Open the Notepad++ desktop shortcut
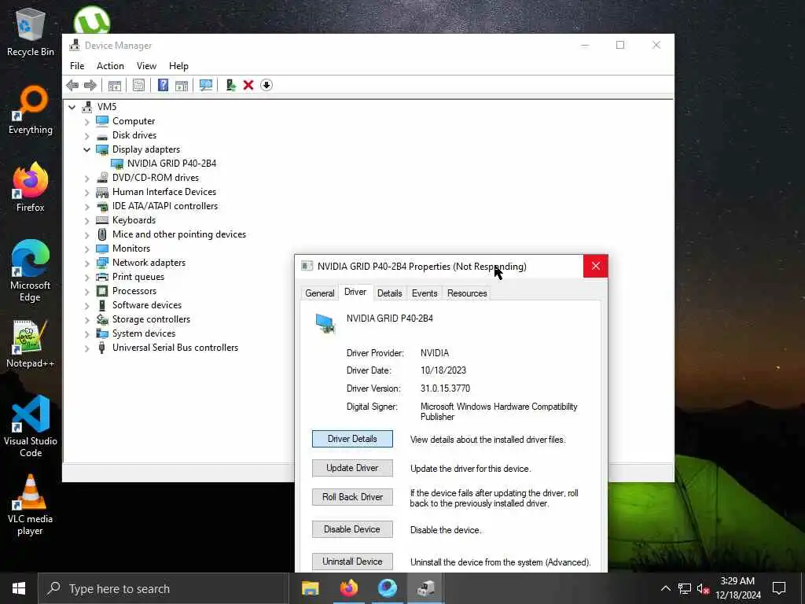This screenshot has width=805, height=604. (31, 344)
